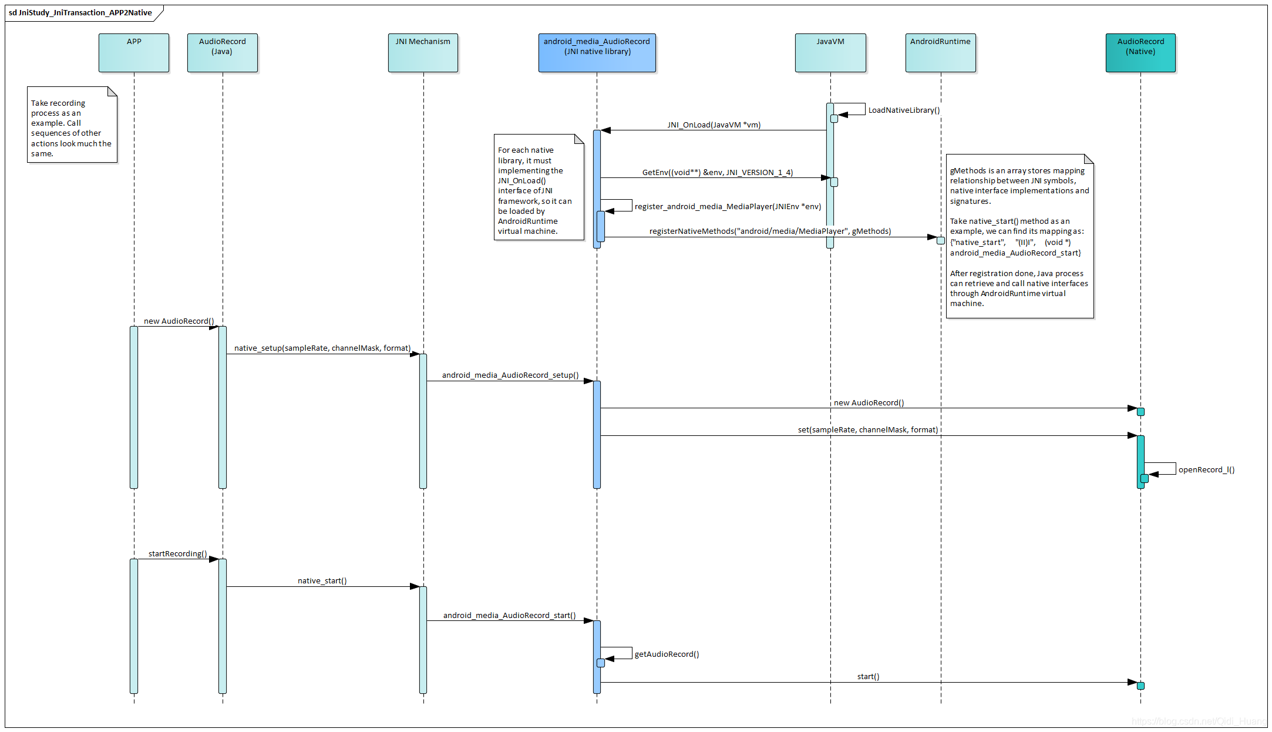This screenshot has height=732, width=1272.
Task: Select the gMethods explanation note
Action: pyautogui.click(x=1019, y=237)
